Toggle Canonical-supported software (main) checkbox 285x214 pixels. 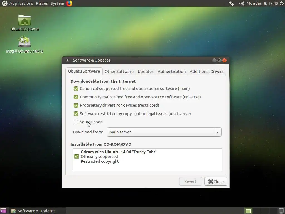(76, 89)
